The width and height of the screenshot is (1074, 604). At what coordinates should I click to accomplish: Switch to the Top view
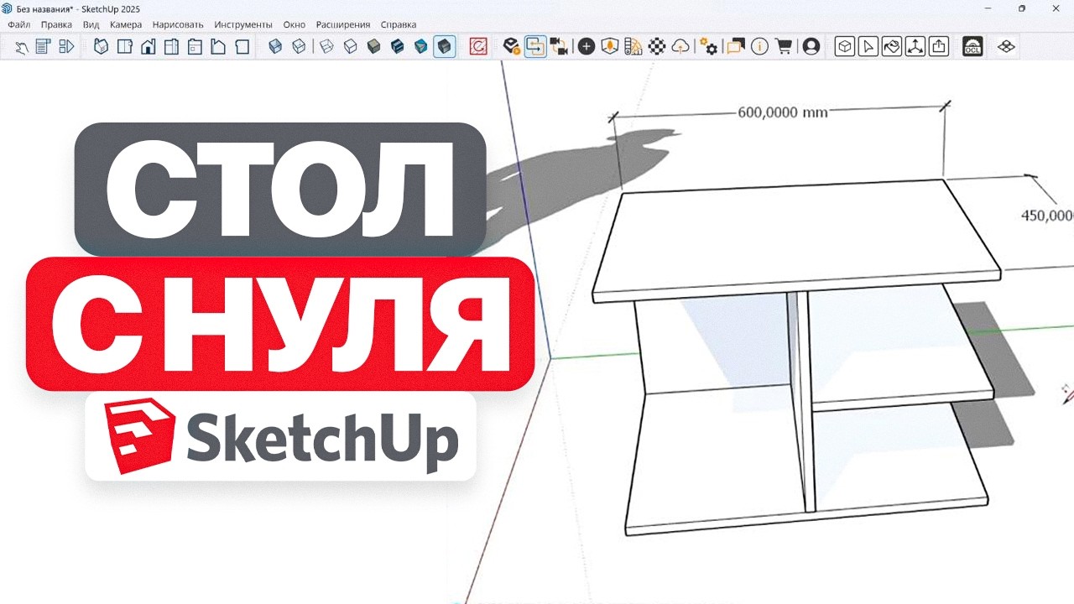pos(124,47)
